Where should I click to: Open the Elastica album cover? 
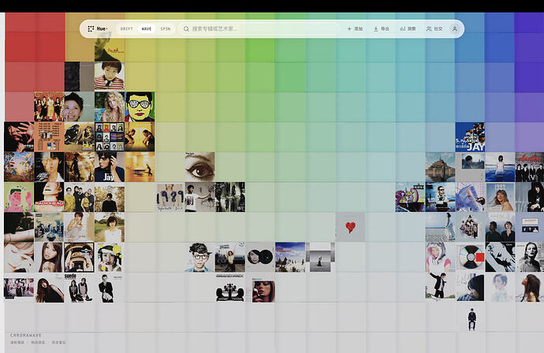[x=530, y=167]
